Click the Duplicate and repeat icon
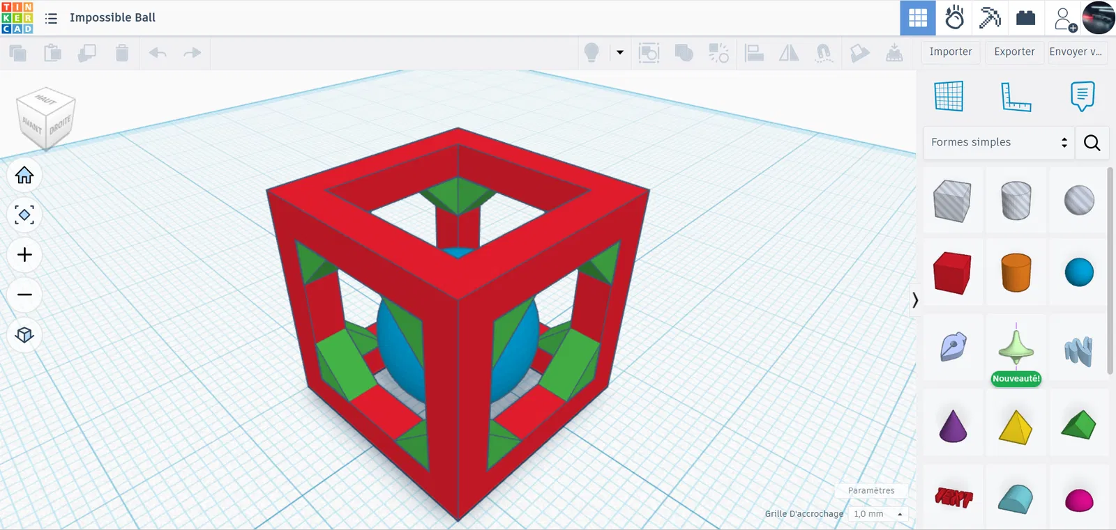Viewport: 1116px width, 530px height. coord(87,52)
